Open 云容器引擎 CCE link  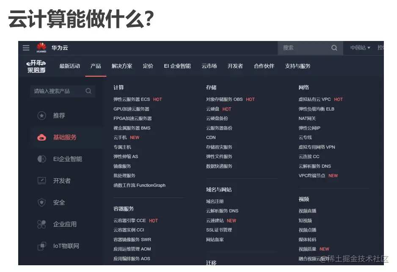(x=130, y=221)
